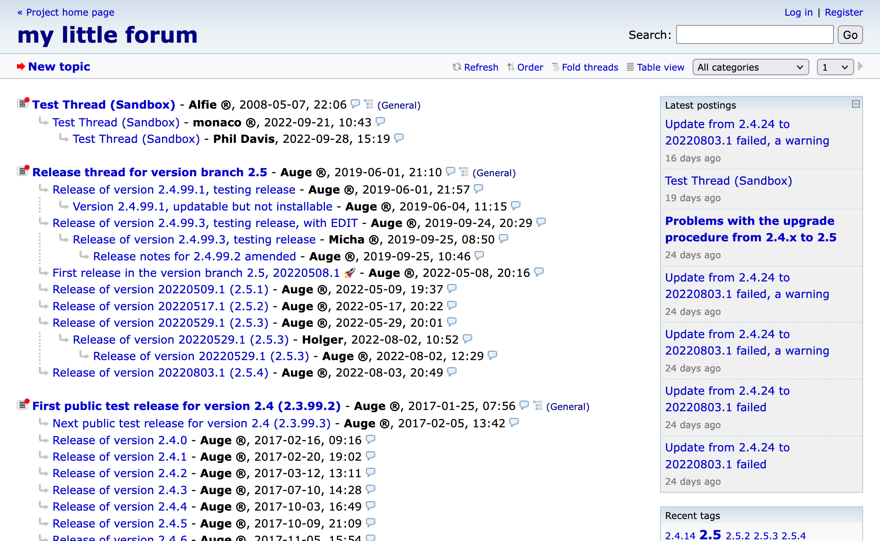Viewport: 880px width, 541px height.
Task: Open the page number dropdown
Action: tap(835, 67)
